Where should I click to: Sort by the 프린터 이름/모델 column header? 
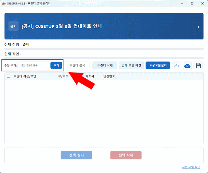[x=25, y=76]
